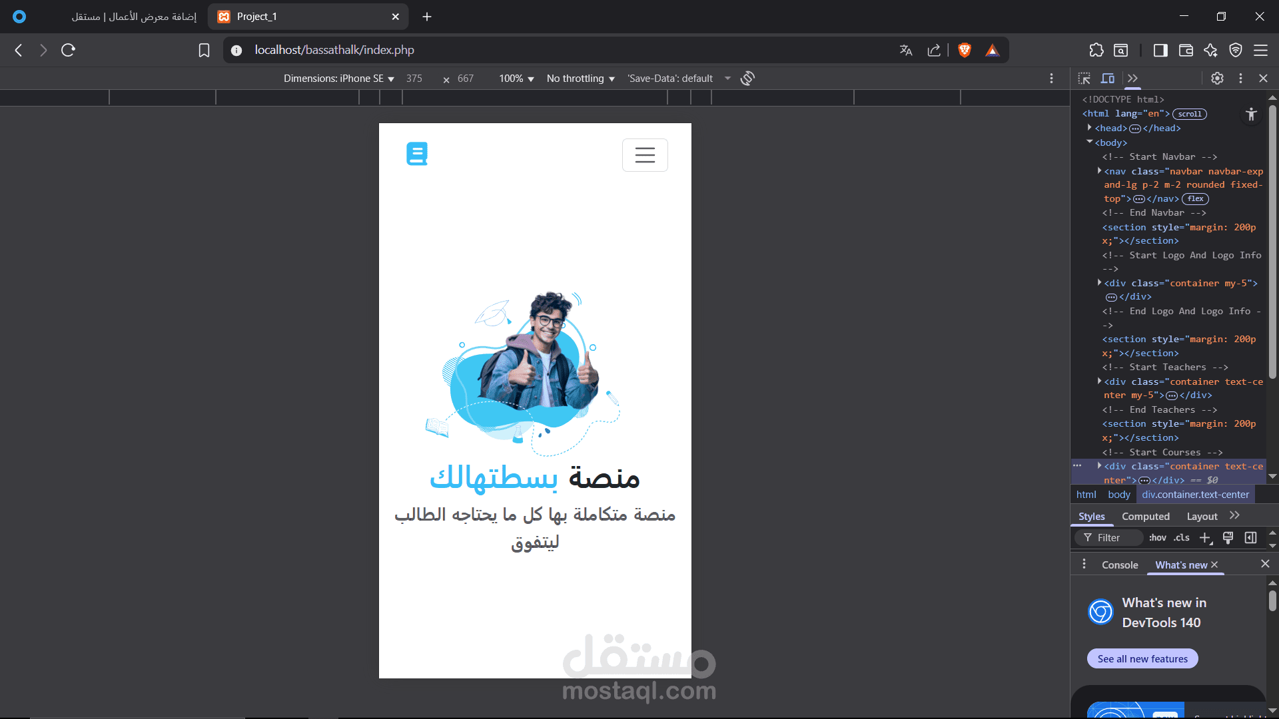Open the browser main hamburger menu
The height and width of the screenshot is (719, 1279).
(1260, 50)
